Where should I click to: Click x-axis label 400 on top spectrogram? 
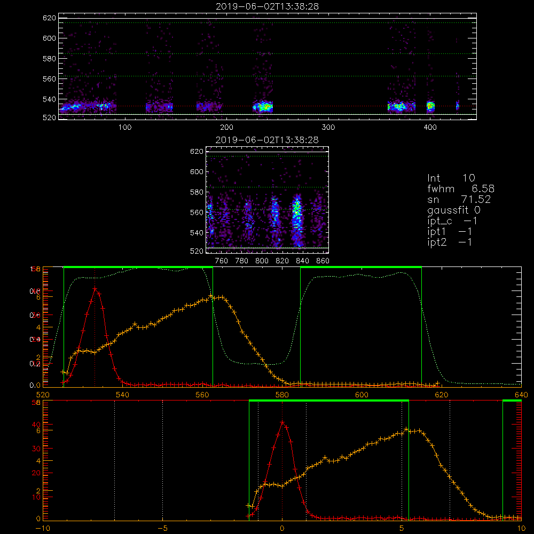(x=430, y=128)
